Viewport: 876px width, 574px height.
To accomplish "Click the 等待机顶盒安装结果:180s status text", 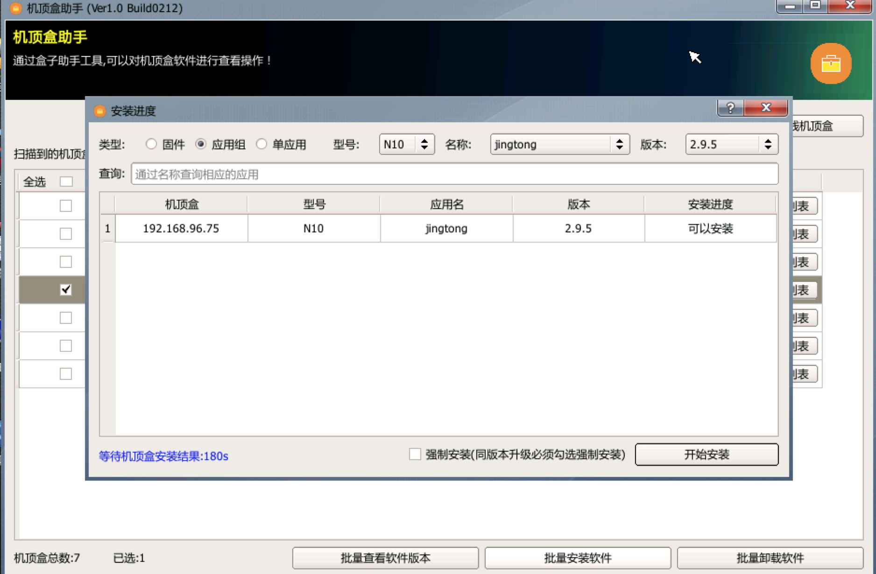I will [x=163, y=456].
